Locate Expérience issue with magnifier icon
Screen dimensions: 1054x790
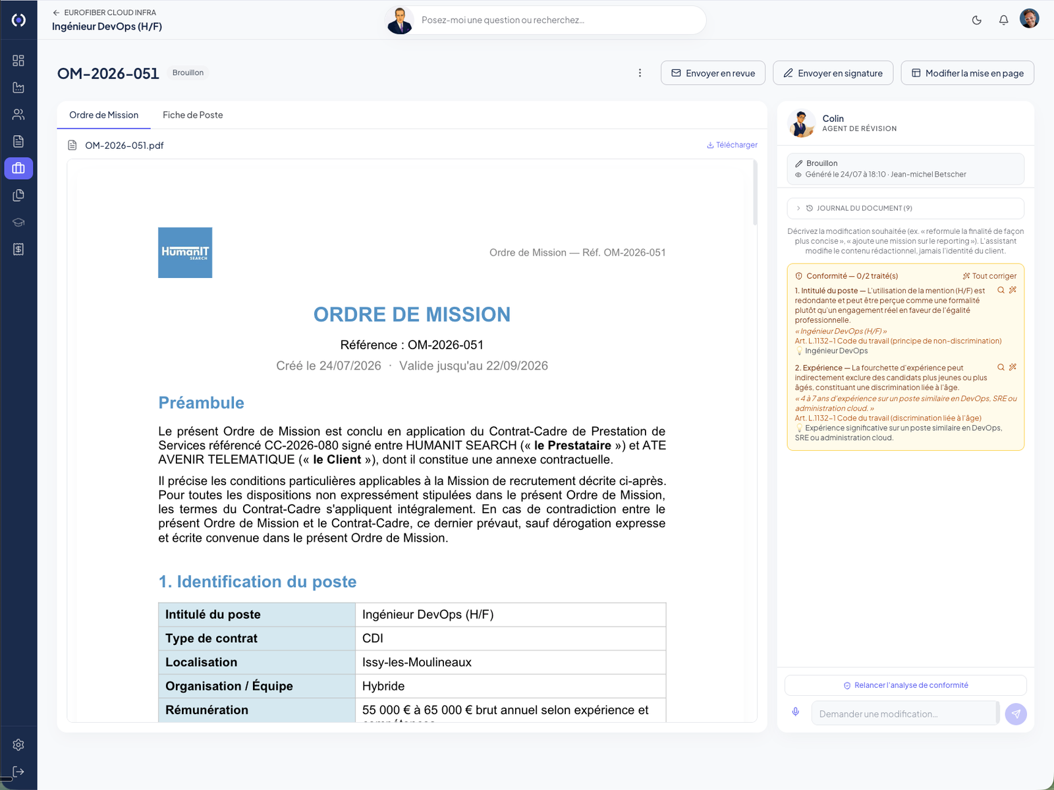pyautogui.click(x=1001, y=367)
